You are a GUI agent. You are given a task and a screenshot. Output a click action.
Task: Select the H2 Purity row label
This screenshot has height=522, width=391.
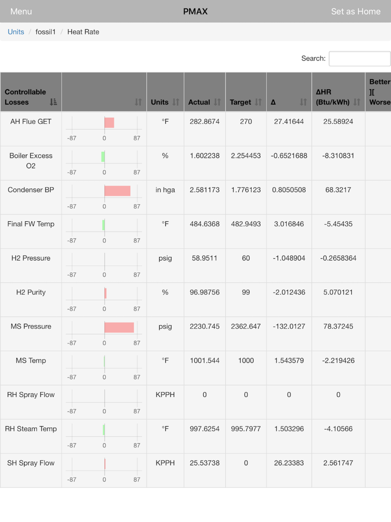tap(31, 292)
